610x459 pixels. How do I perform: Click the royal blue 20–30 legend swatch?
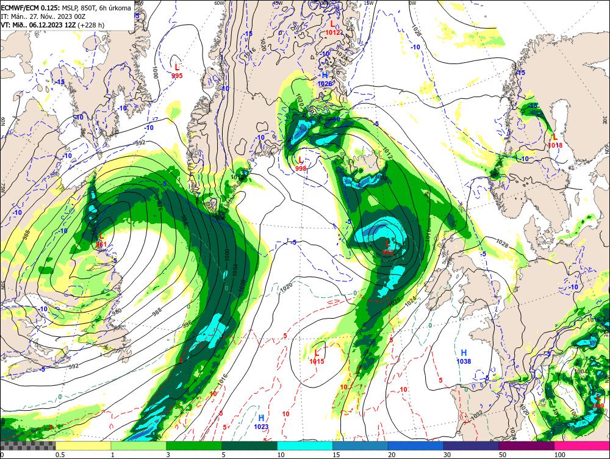[416, 446]
